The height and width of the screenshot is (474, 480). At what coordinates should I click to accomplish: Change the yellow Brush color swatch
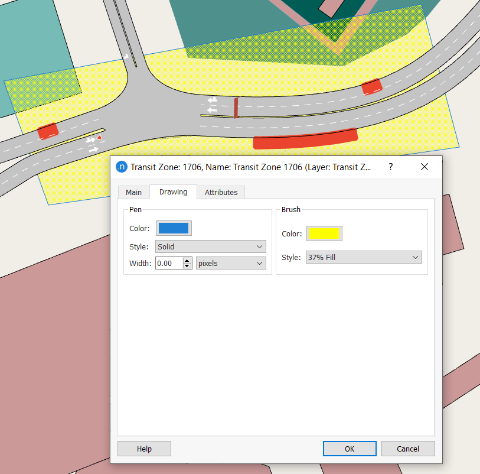pyautogui.click(x=324, y=233)
